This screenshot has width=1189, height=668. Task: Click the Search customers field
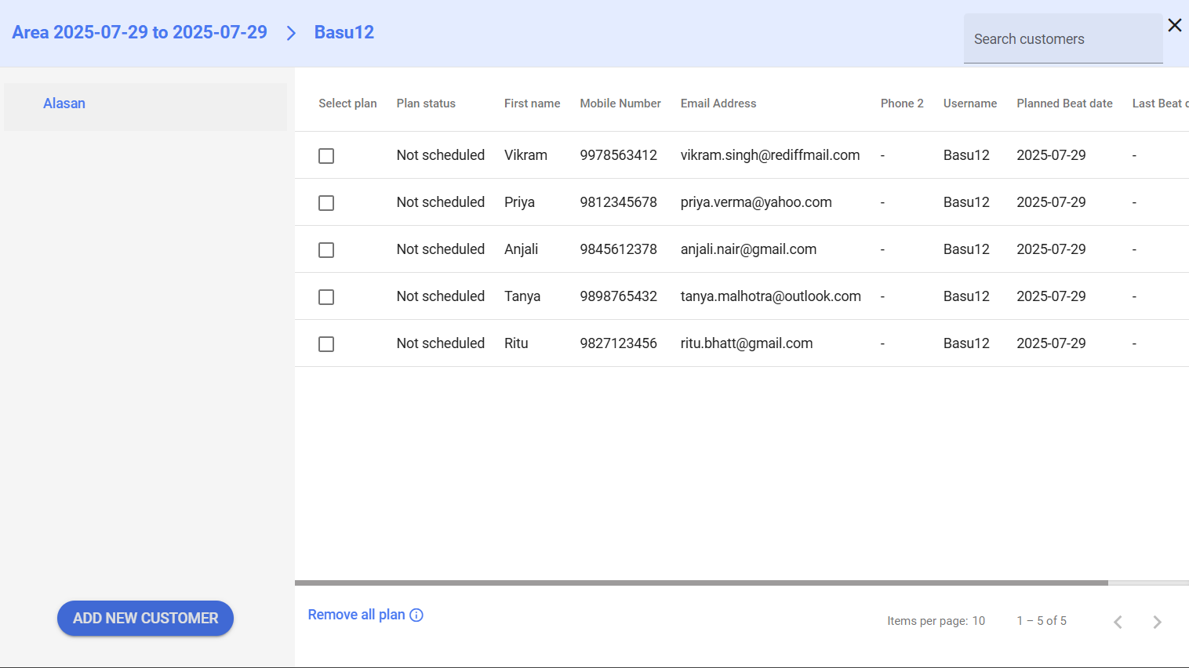pyautogui.click(x=1062, y=39)
